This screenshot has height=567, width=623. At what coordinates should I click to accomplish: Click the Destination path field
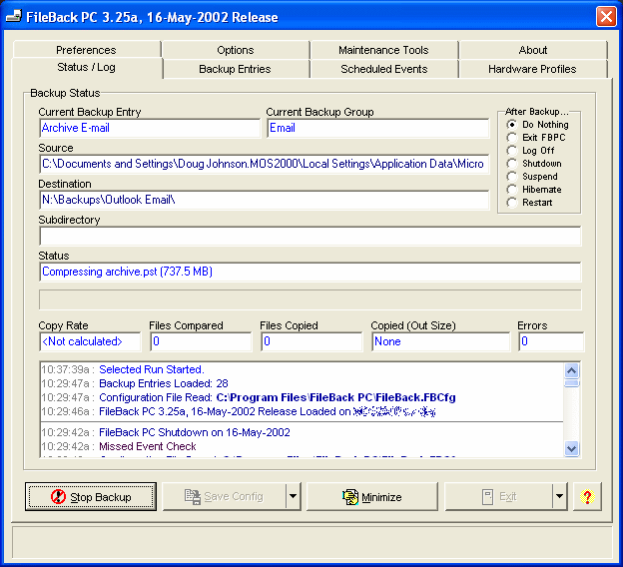[x=265, y=200]
